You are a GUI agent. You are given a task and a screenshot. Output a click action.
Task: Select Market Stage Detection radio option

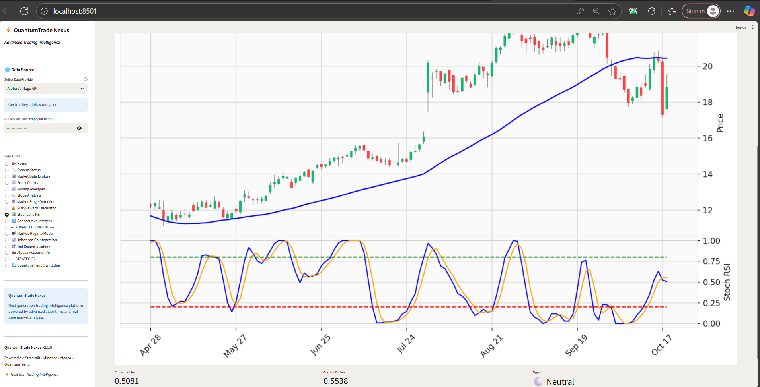click(x=7, y=202)
